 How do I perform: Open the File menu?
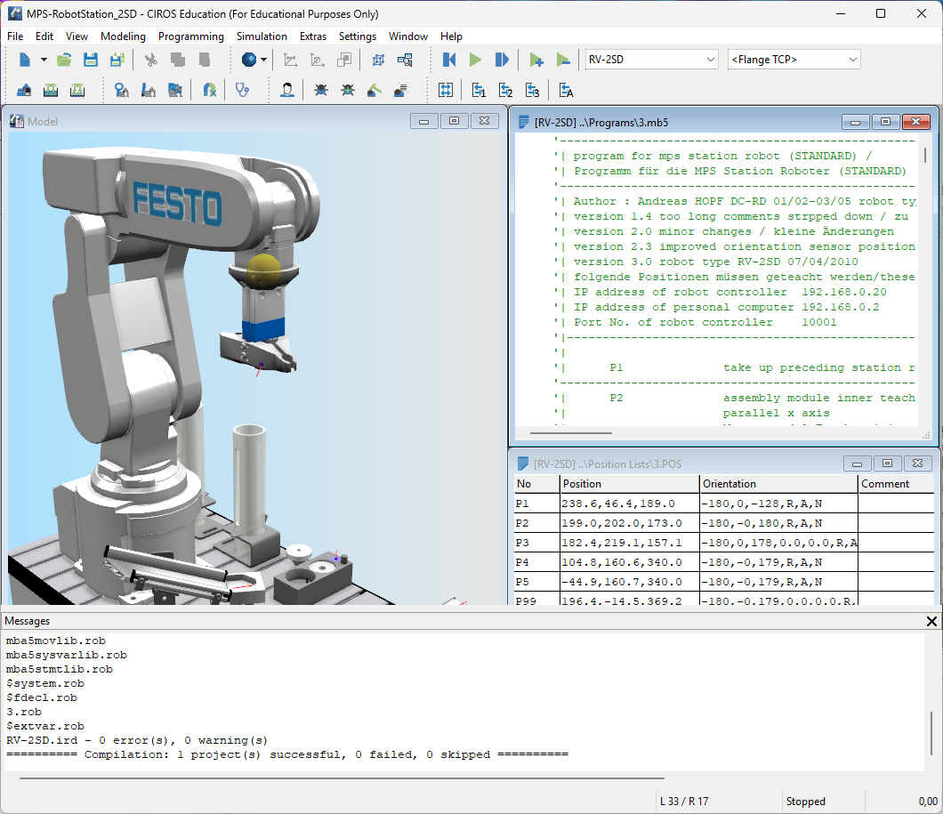click(15, 36)
